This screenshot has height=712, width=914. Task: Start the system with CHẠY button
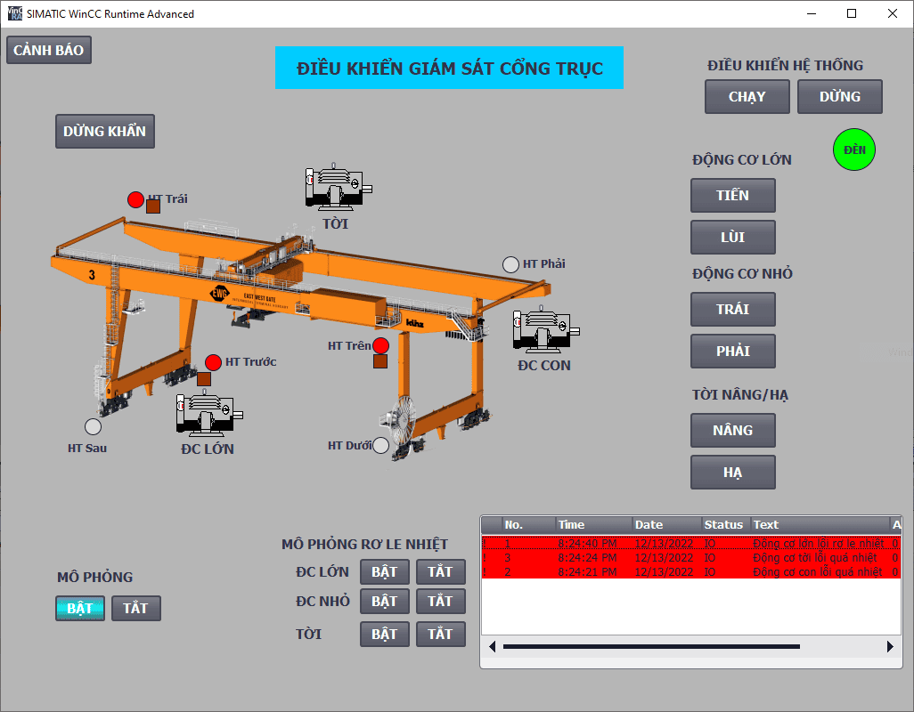click(747, 97)
